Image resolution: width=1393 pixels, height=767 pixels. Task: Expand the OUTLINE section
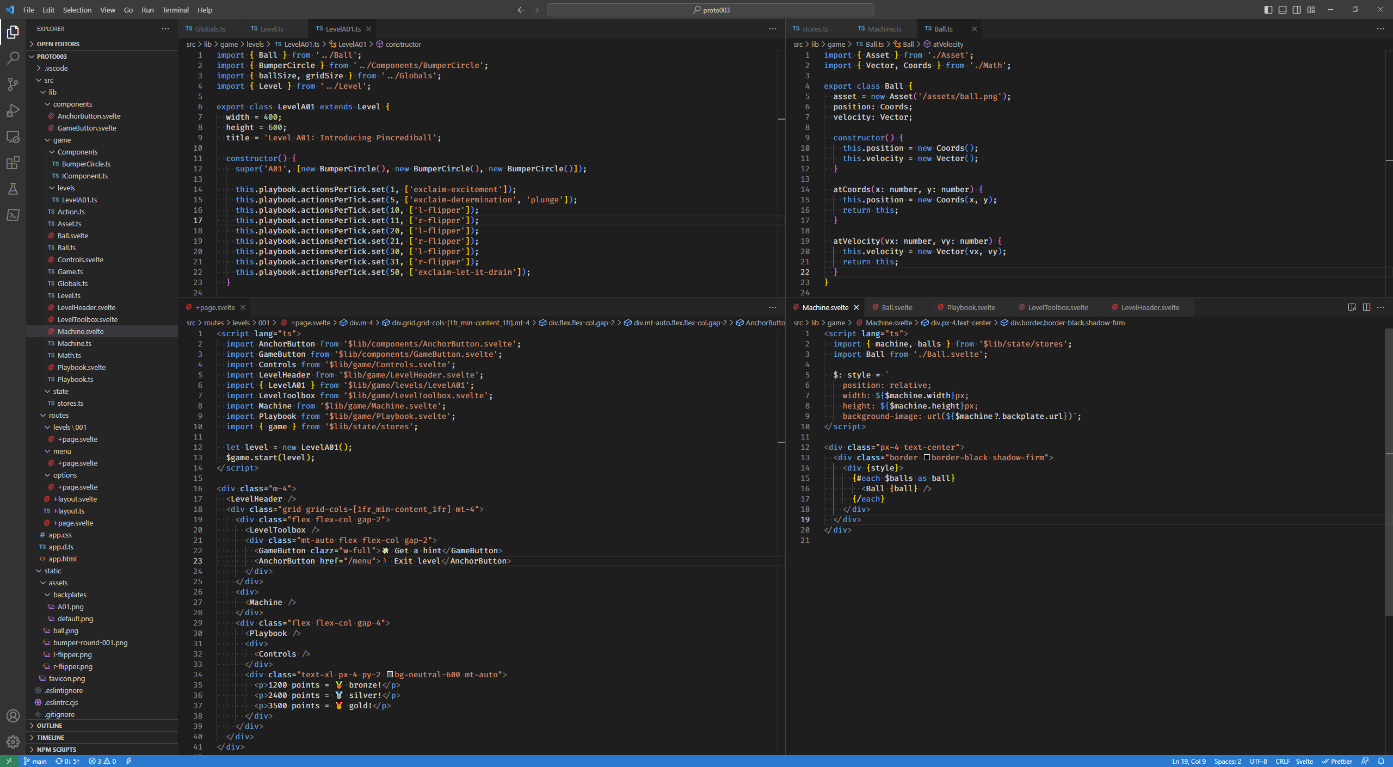(x=102, y=726)
